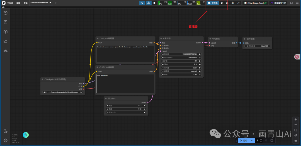This screenshot has height=146, width=301.
Task: Click the pink floating circle icon
Action: [297, 57]
